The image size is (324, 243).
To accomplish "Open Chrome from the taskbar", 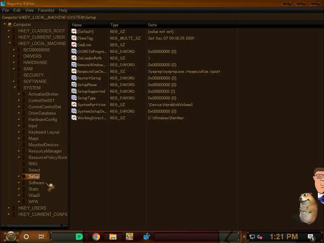I will click(96, 236).
